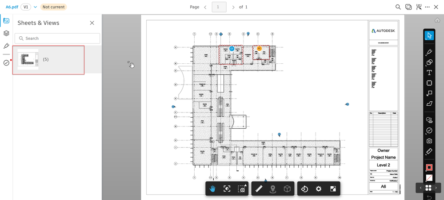Expand markup toolbar with right chevron
This screenshot has height=200, width=444.
click(x=436, y=188)
